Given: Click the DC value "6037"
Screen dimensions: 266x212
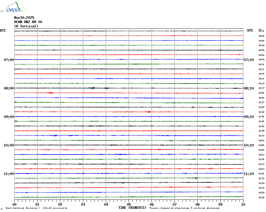Looking at the screenshot, I should point(261,88).
